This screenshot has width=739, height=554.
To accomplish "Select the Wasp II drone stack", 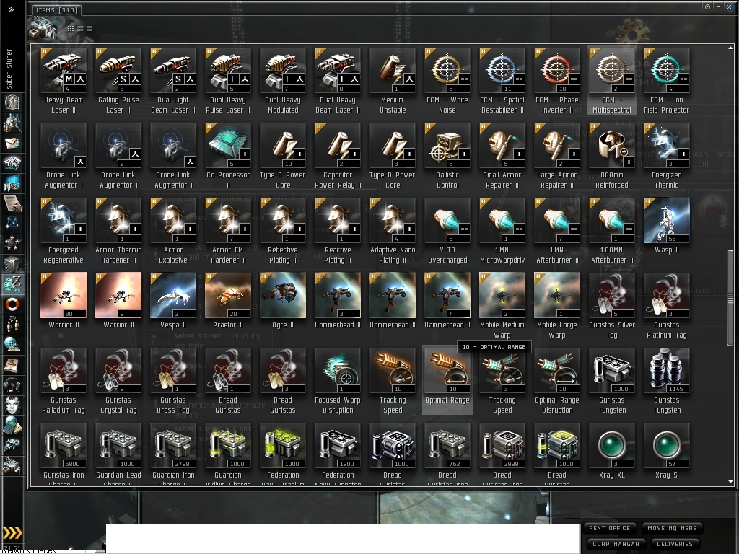I will click(x=666, y=226).
